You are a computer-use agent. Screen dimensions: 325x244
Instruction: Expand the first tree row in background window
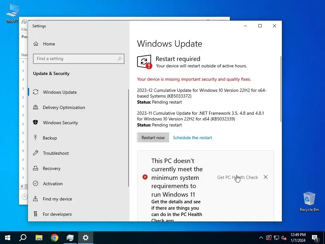23,62
